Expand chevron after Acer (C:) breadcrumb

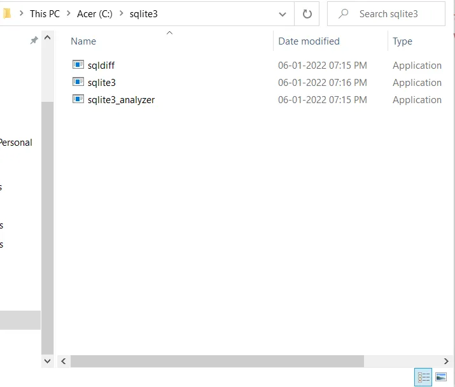pos(122,13)
